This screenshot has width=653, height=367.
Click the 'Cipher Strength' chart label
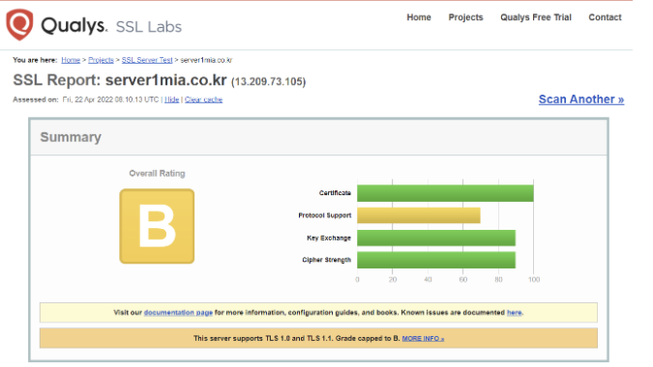[x=327, y=260]
